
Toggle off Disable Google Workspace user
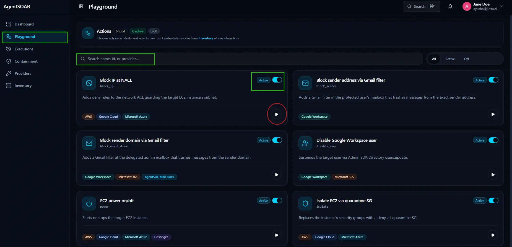493,140
